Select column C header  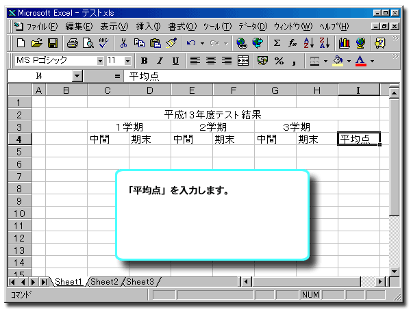coord(108,90)
